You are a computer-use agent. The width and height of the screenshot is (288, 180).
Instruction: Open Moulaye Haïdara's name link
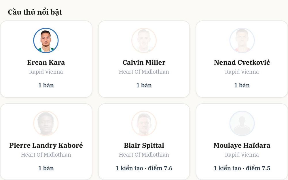click(x=242, y=145)
